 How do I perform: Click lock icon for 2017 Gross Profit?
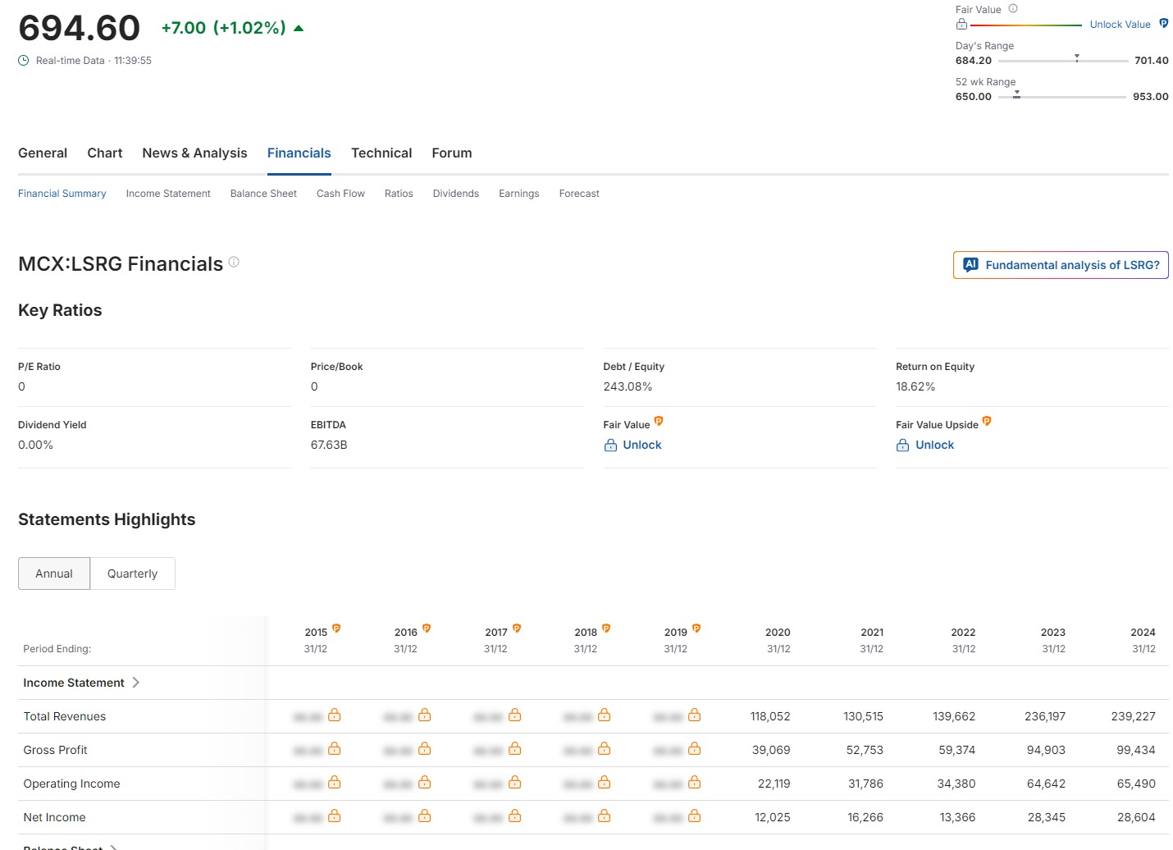point(515,748)
